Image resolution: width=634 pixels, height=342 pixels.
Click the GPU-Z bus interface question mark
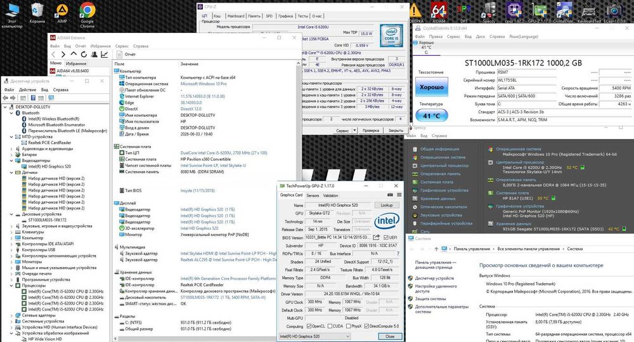click(398, 253)
